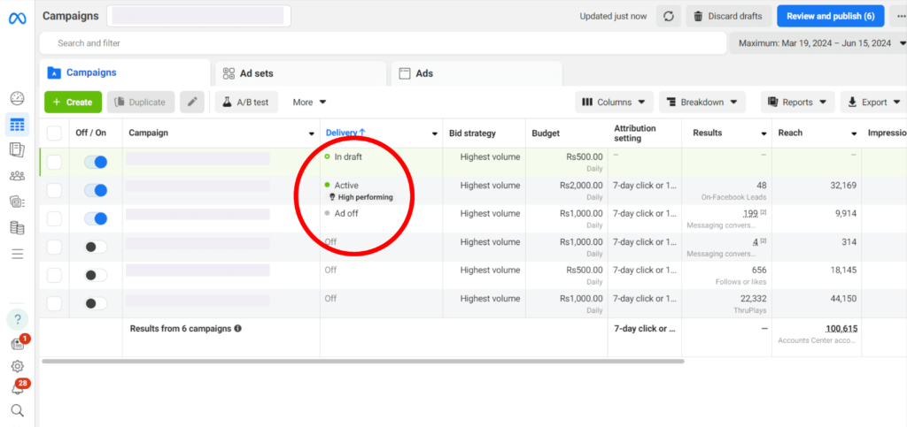Screen dimensions: 907x427
Task: Open the Audiences people icon in sidebar
Action: 17,176
